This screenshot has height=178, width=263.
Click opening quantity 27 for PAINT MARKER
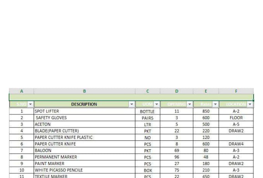pyautogui.click(x=177, y=164)
